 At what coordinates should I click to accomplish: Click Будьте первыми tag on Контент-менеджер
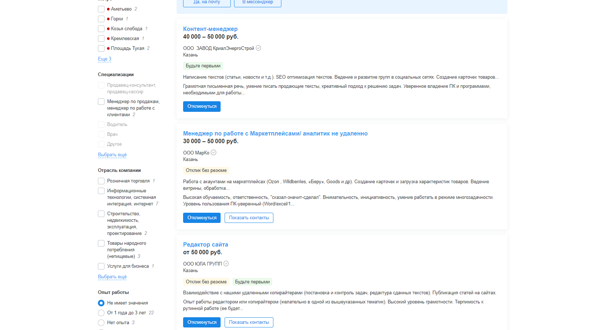coord(203,66)
